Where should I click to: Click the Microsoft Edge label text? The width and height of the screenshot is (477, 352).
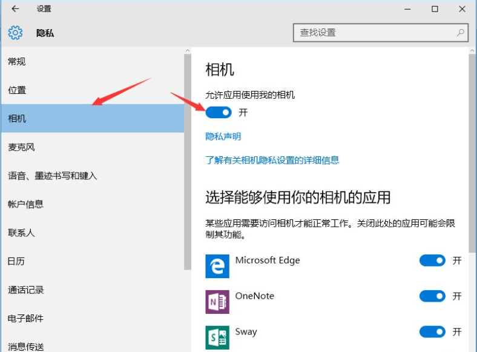click(x=268, y=261)
